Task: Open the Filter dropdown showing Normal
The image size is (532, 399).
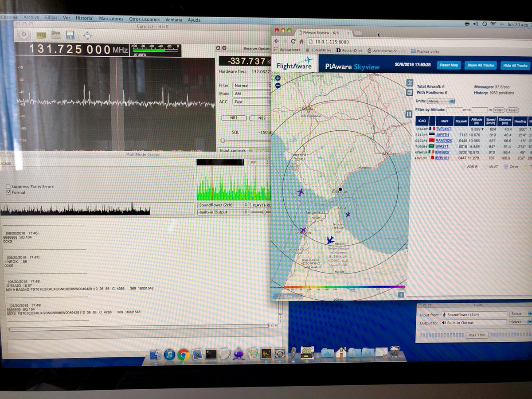Action: coord(252,86)
